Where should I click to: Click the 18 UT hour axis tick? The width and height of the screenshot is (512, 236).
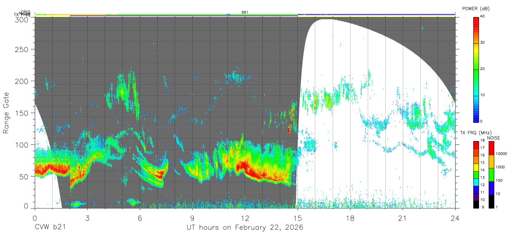coord(350,218)
